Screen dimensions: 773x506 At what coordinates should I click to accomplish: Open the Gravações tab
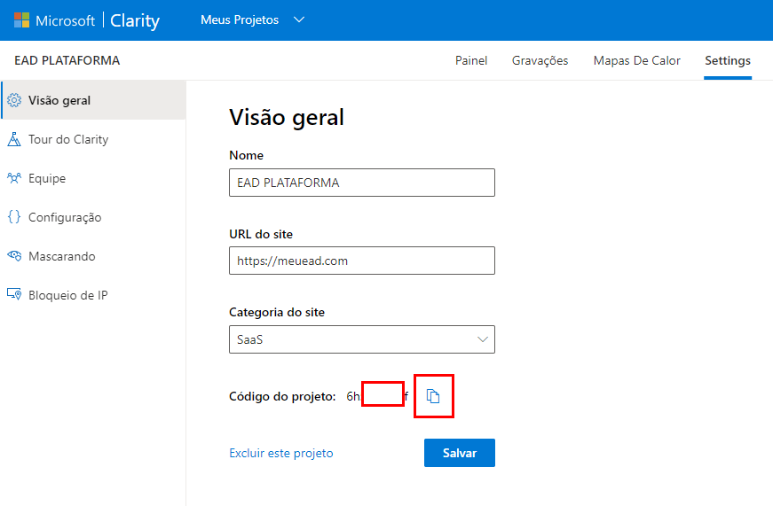pyautogui.click(x=540, y=60)
